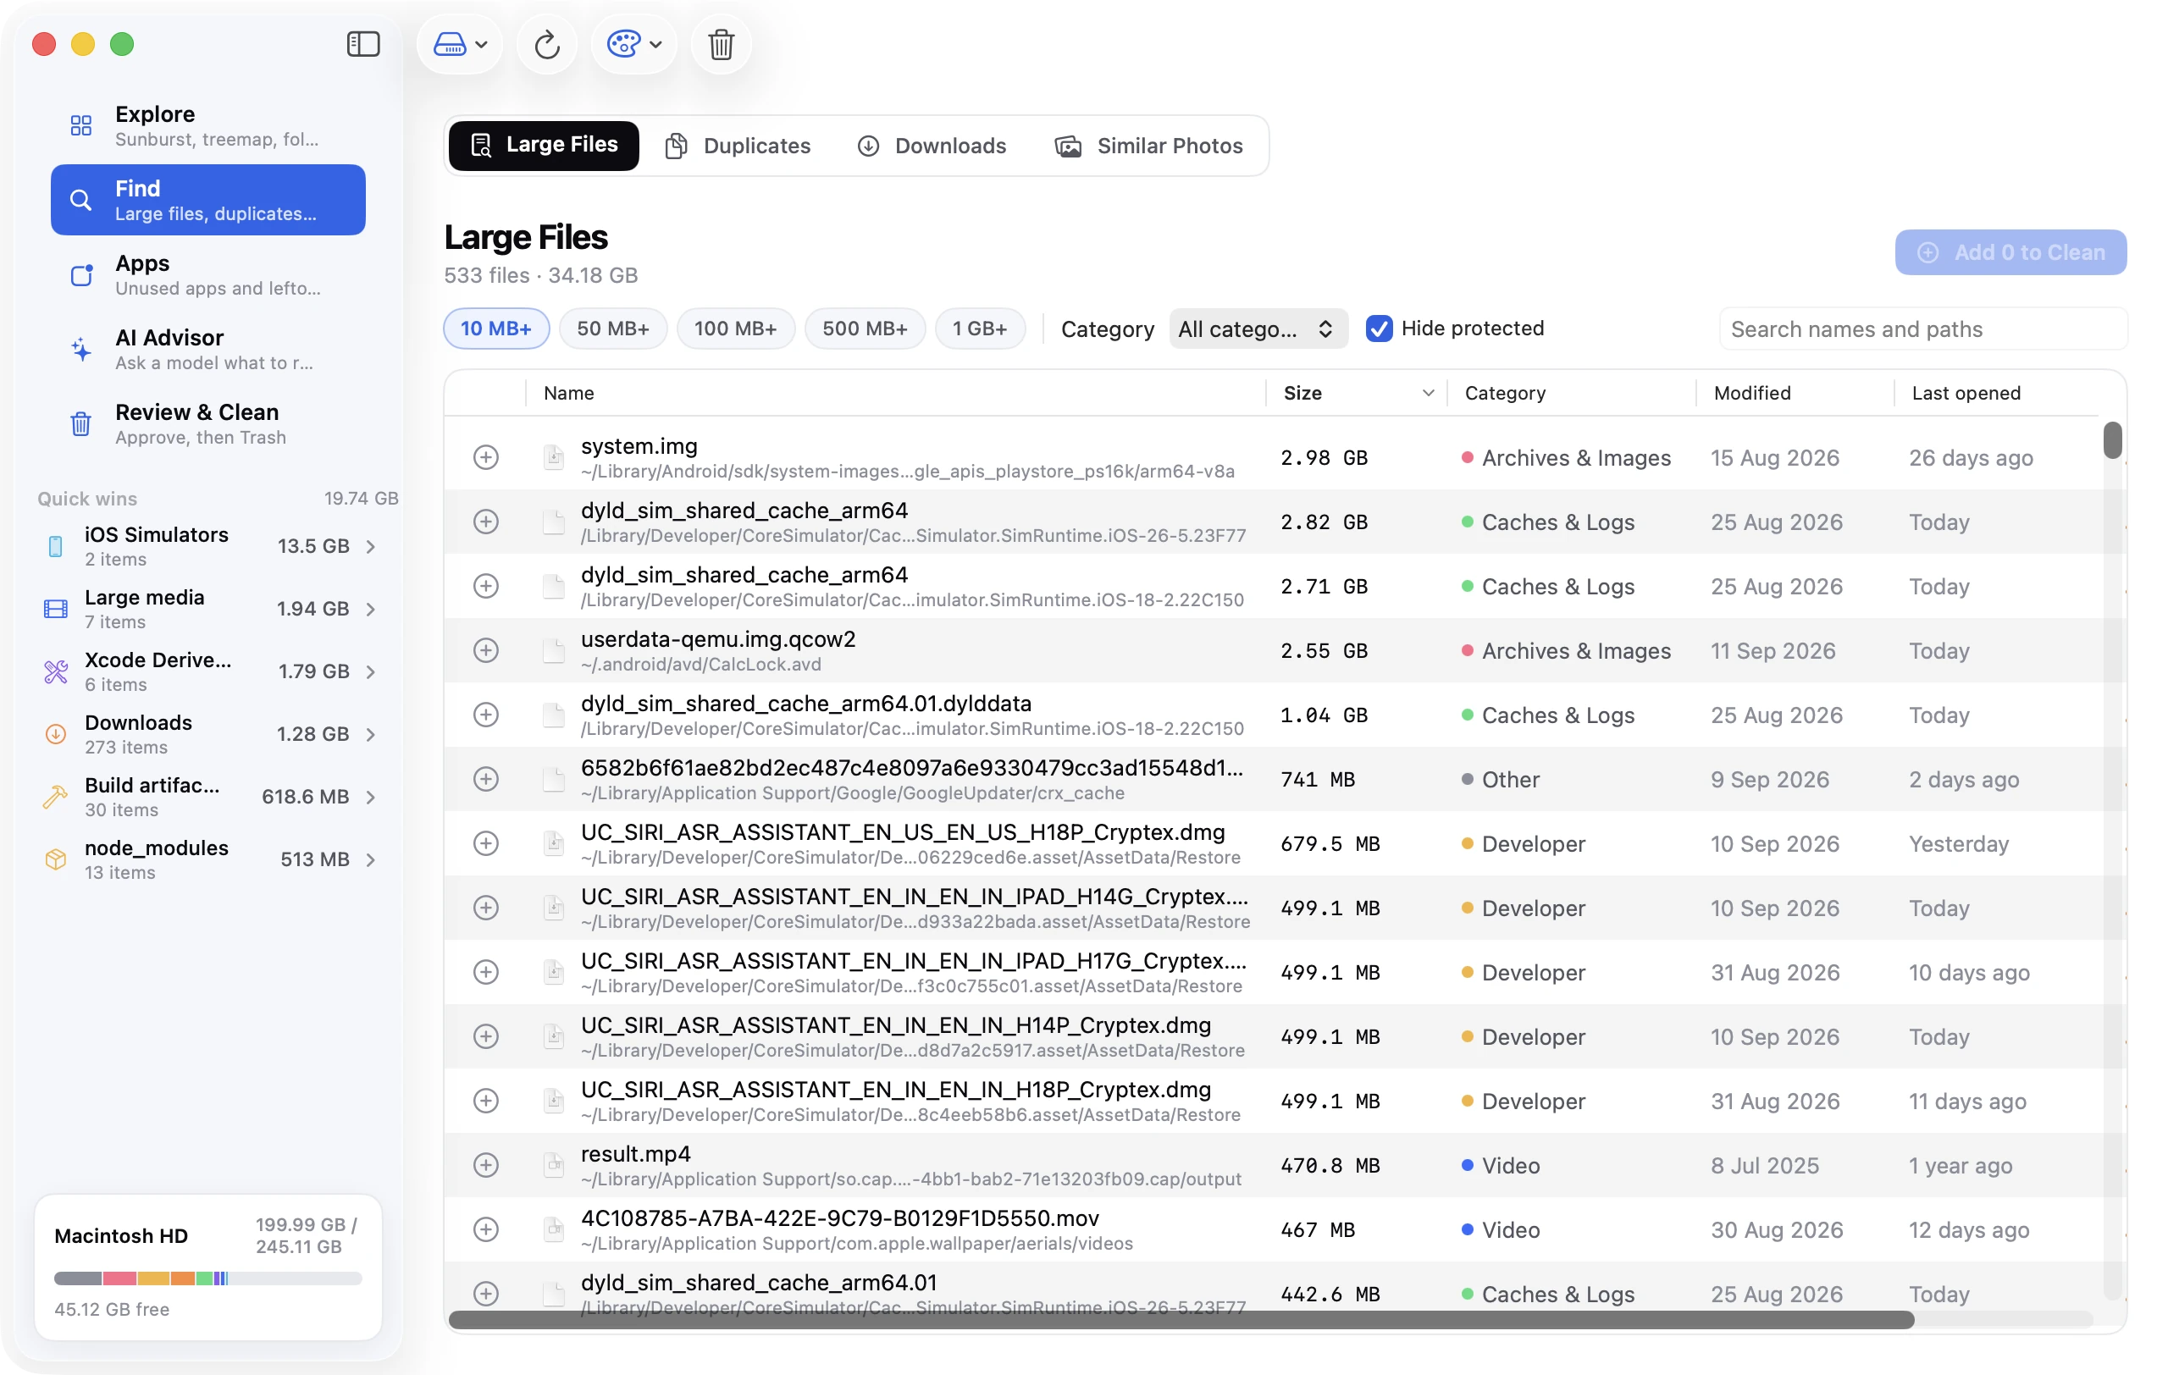Add the 4C108785 .mov file to clean
The width and height of the screenshot is (2168, 1375).
(486, 1229)
